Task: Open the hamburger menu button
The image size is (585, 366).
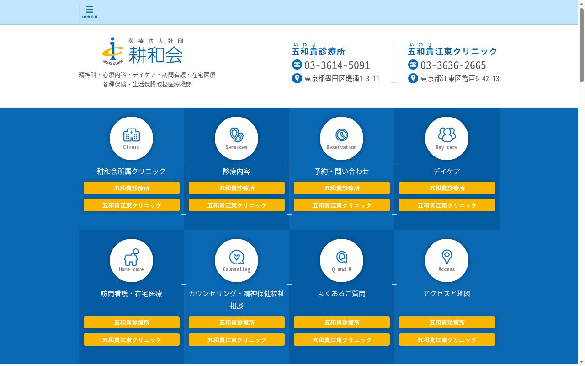Action: (x=90, y=12)
